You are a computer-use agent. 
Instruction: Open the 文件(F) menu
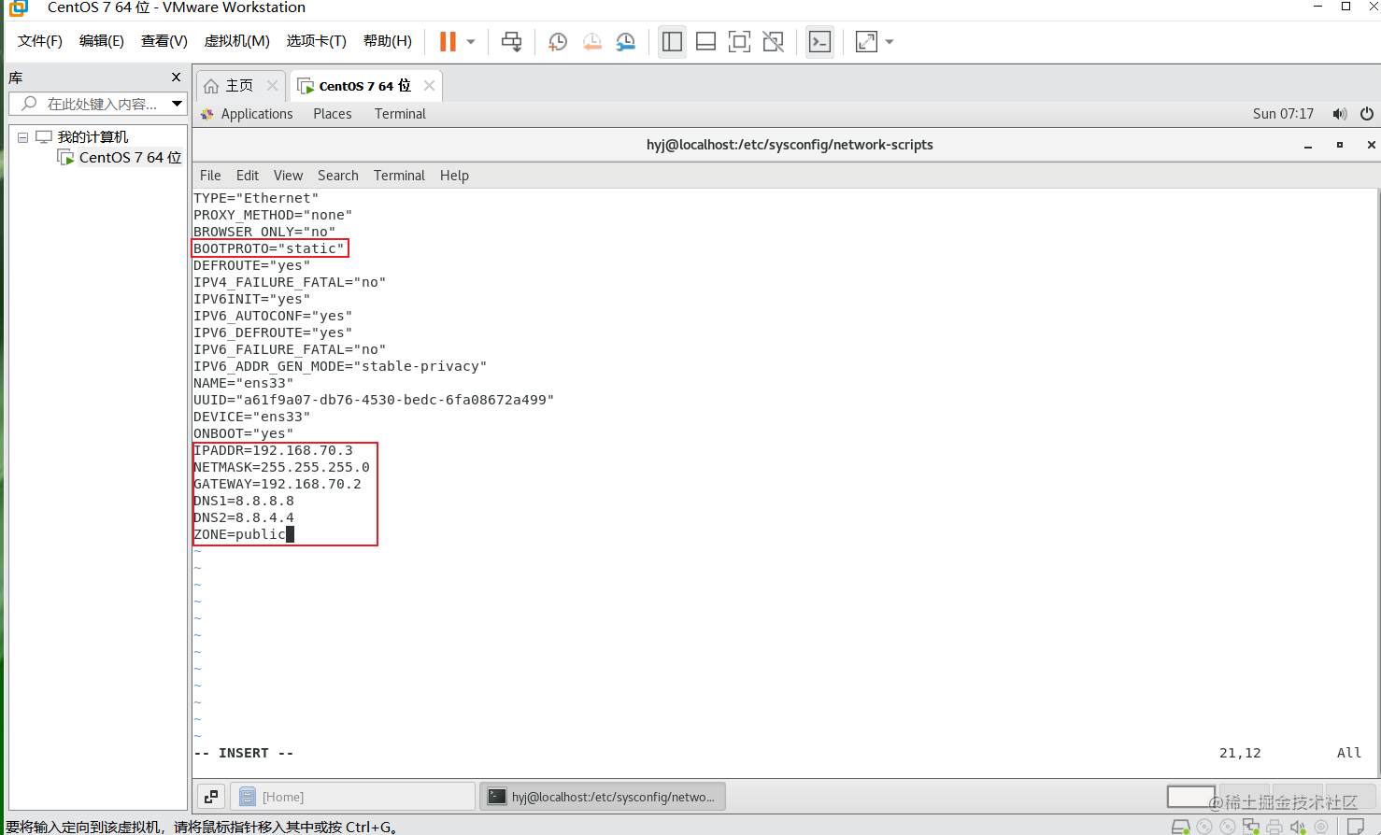[x=40, y=41]
